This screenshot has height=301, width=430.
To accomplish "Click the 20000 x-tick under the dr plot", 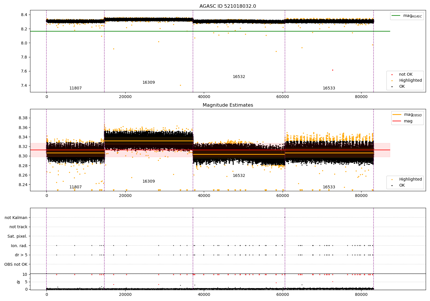I will click(x=125, y=295).
